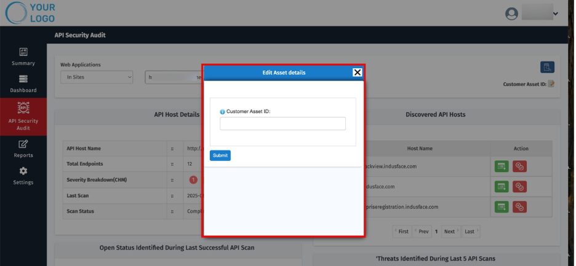
Task: Submit the Edit Asset details form
Action: [220, 155]
